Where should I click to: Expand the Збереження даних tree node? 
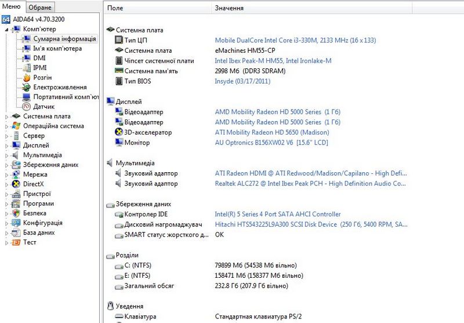click(x=7, y=165)
